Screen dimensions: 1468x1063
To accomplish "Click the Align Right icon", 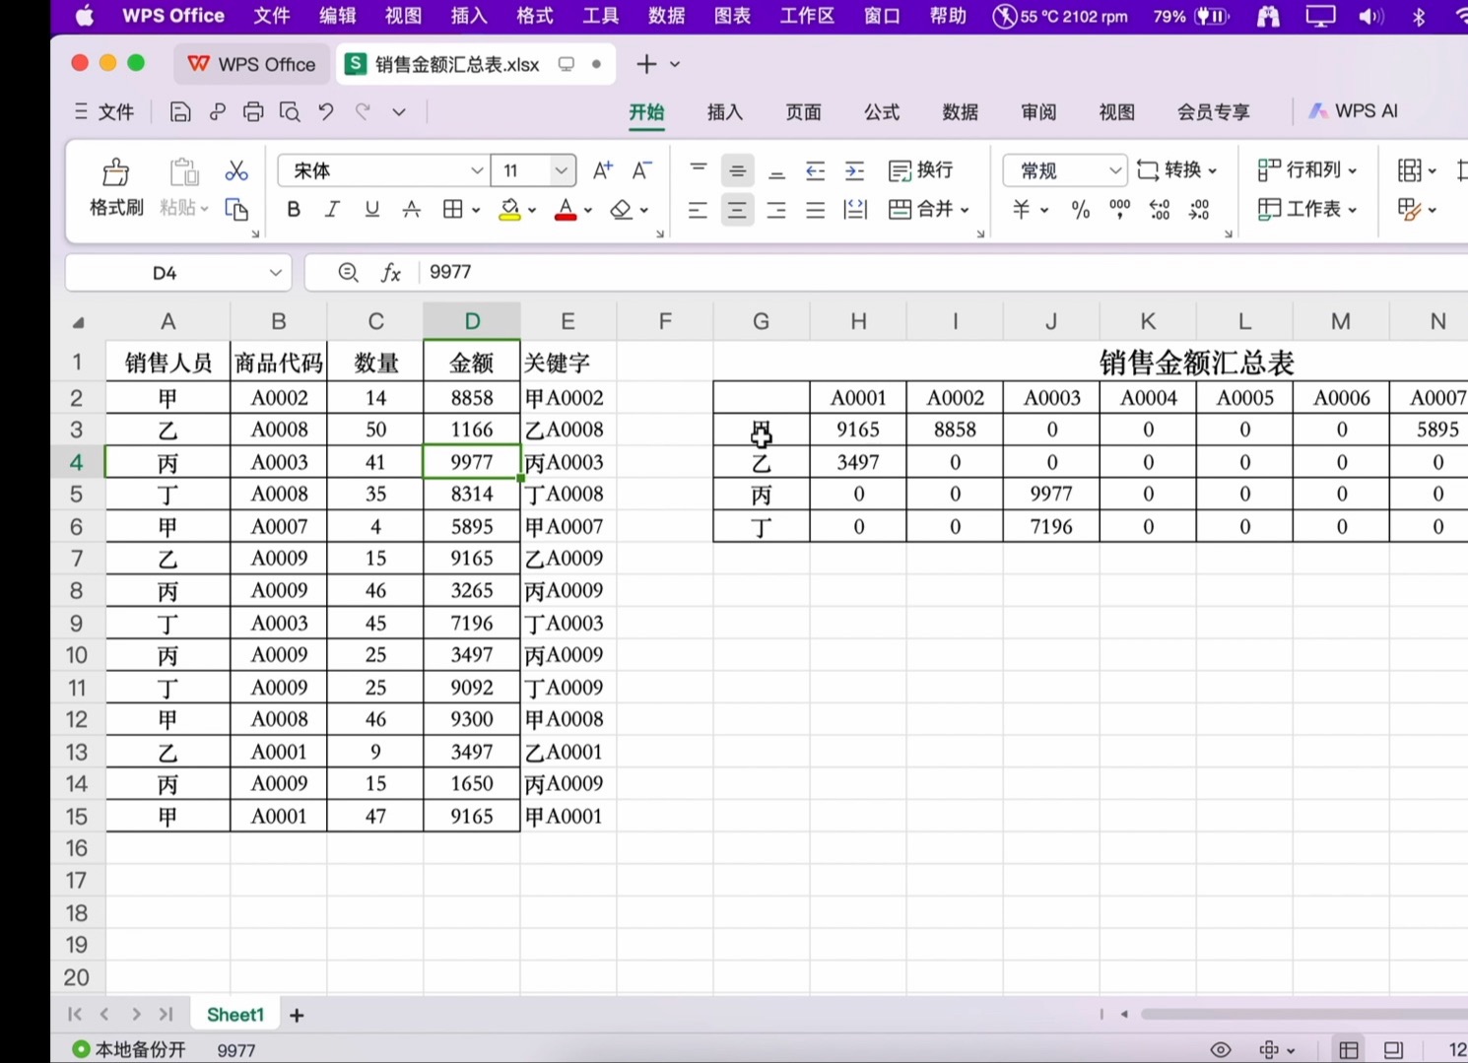I will tap(776, 209).
